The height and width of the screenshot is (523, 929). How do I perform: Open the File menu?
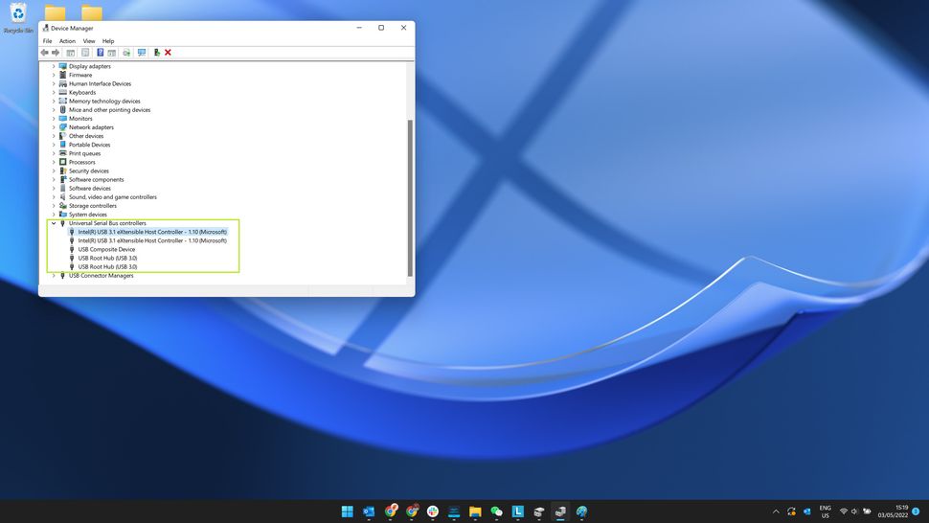pyautogui.click(x=47, y=41)
